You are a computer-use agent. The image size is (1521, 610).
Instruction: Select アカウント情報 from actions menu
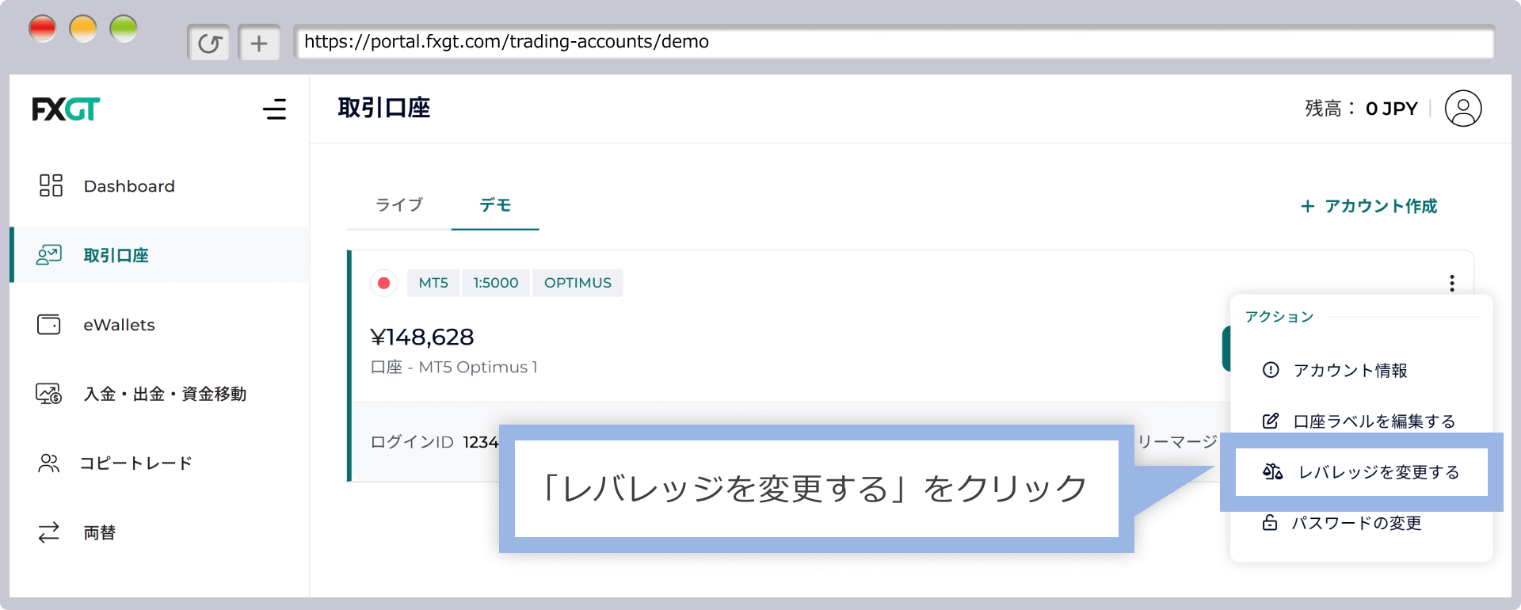[1350, 370]
